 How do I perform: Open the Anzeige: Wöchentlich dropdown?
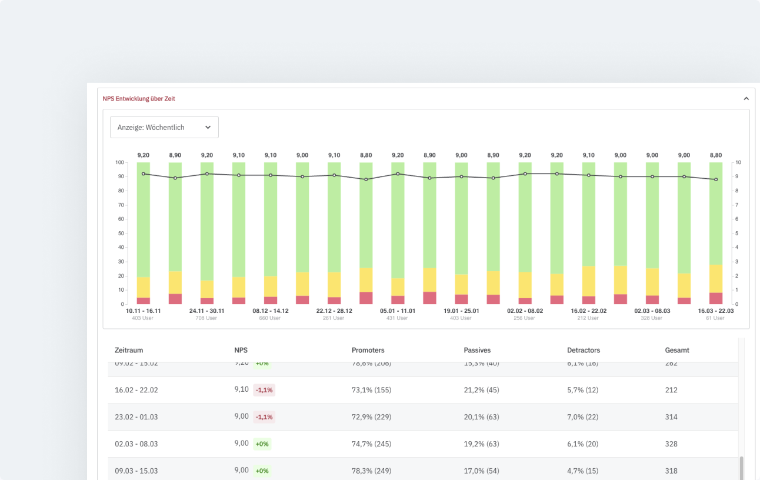[x=164, y=127]
